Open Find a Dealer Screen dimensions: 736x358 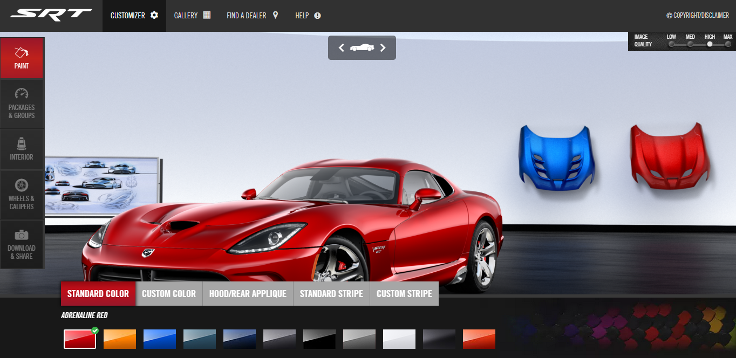pyautogui.click(x=253, y=16)
